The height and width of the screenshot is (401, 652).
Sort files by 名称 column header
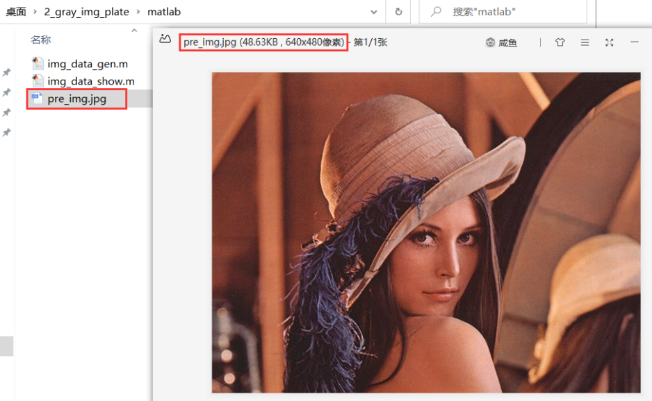(x=41, y=40)
